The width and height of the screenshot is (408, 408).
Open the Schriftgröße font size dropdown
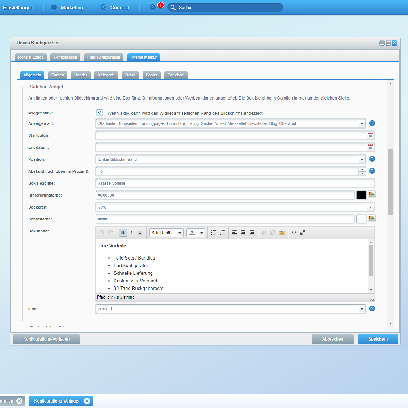(x=180, y=233)
